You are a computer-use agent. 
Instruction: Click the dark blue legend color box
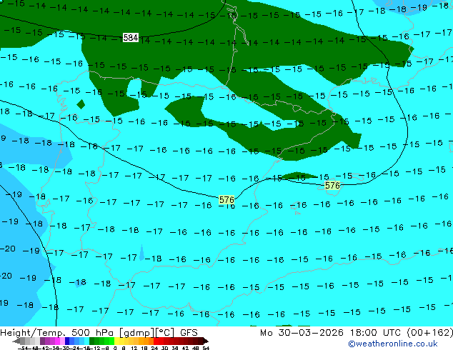67,341
